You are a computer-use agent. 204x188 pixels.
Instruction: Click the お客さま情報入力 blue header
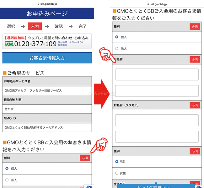pyautogui.click(x=47, y=58)
